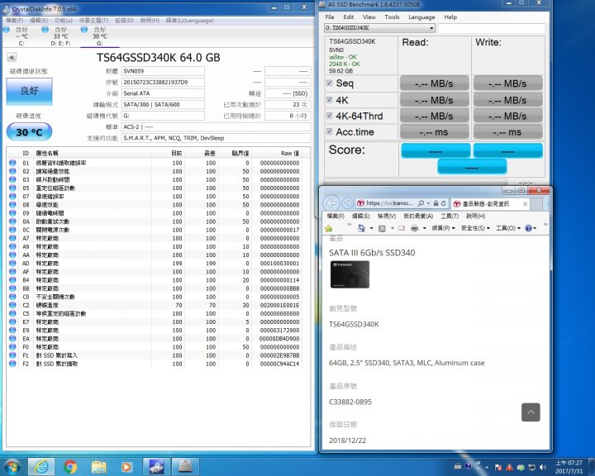Expand IE toolbar overflow chevron near Favorites
The height and width of the screenshot is (476, 595).
tap(350, 225)
